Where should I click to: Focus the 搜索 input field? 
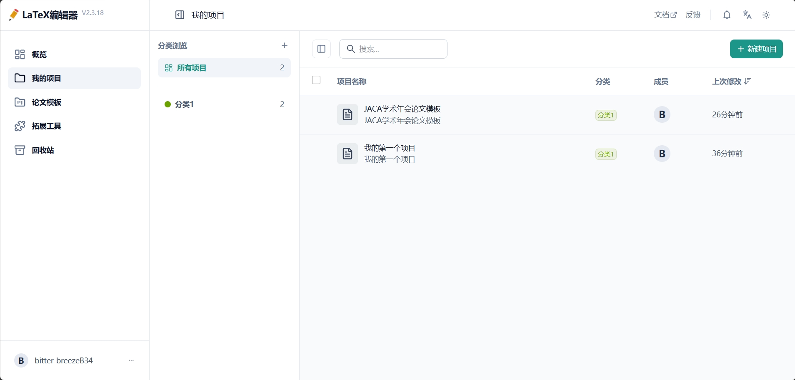pos(393,49)
